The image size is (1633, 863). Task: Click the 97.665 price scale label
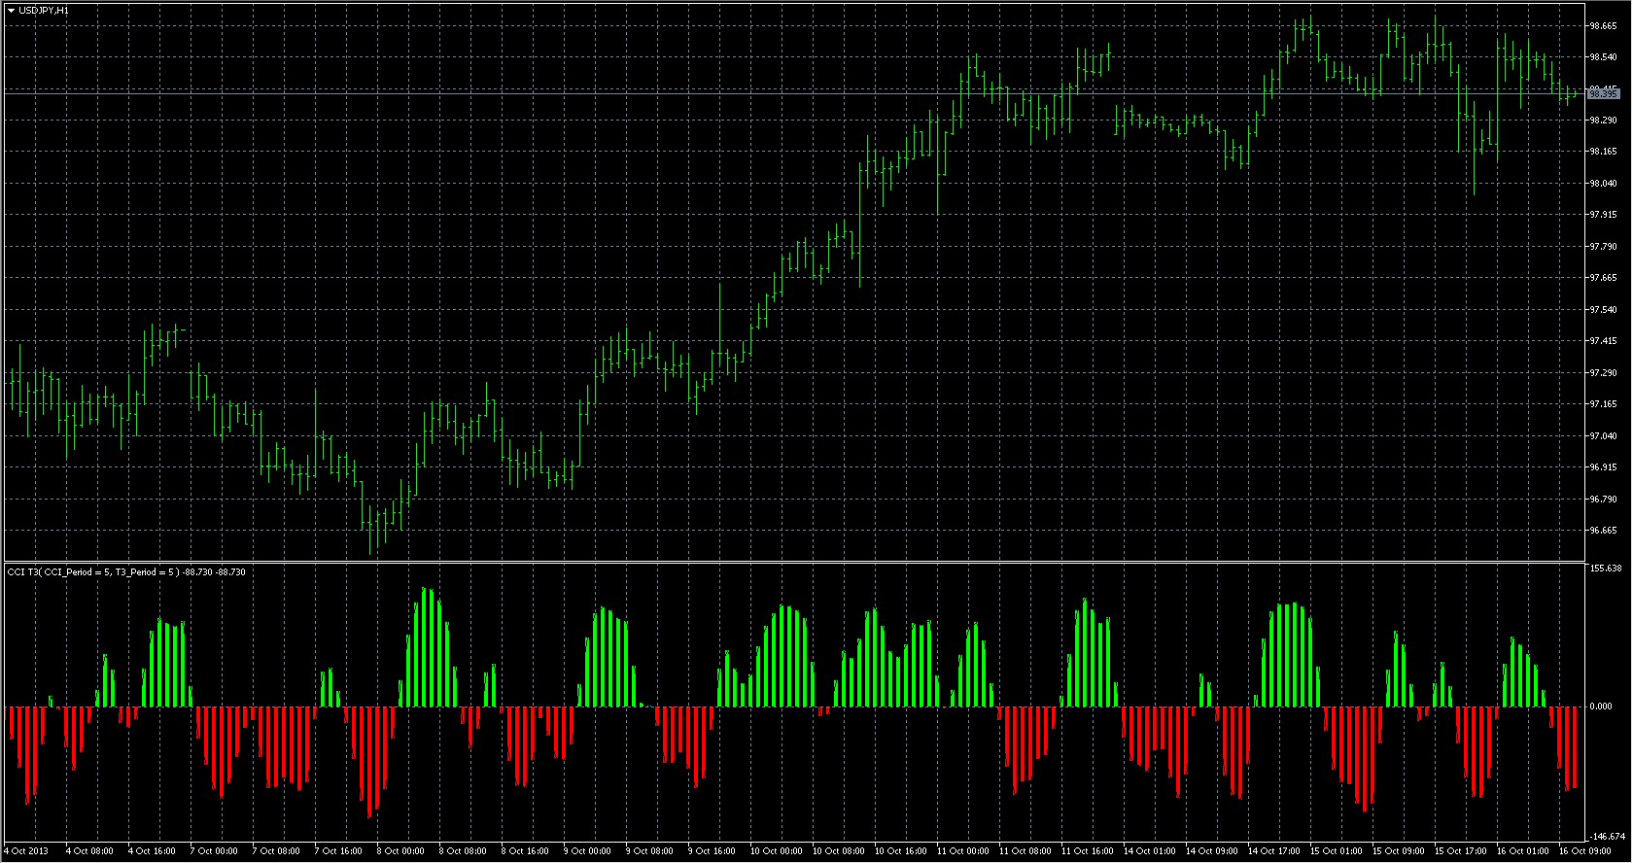click(x=1602, y=278)
